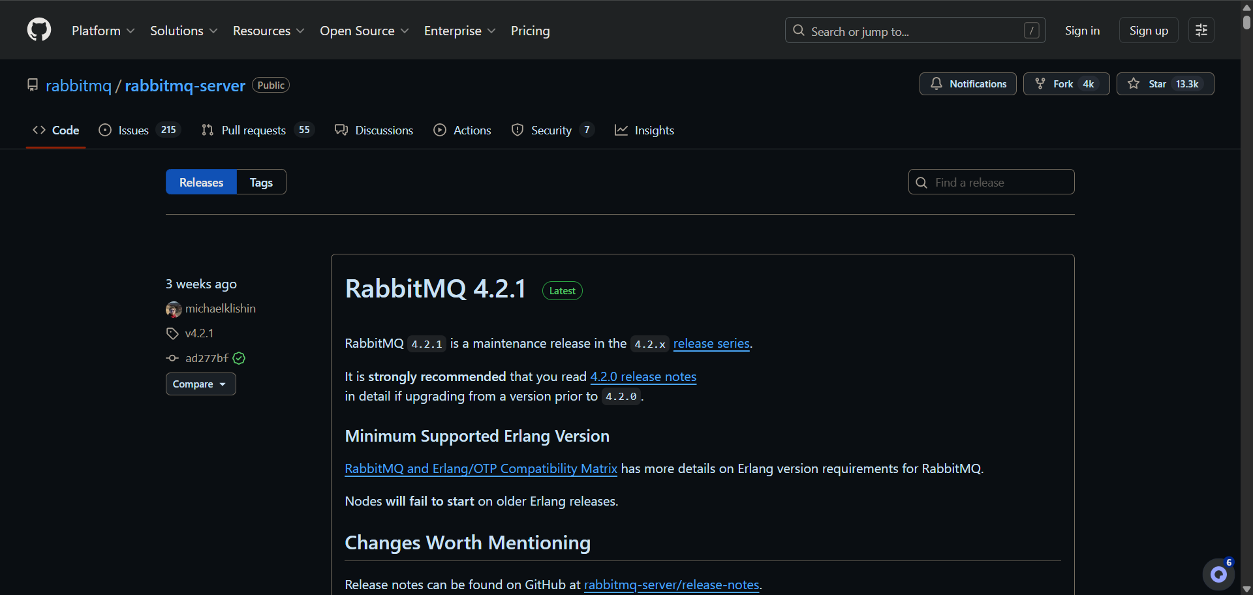Open the v4.2.1 tag link

tap(199, 333)
